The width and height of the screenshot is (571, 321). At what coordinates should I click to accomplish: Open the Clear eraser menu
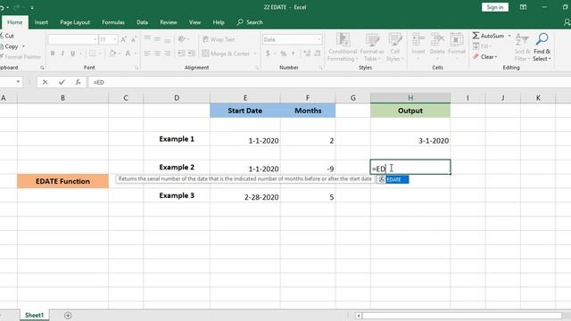[x=484, y=57]
